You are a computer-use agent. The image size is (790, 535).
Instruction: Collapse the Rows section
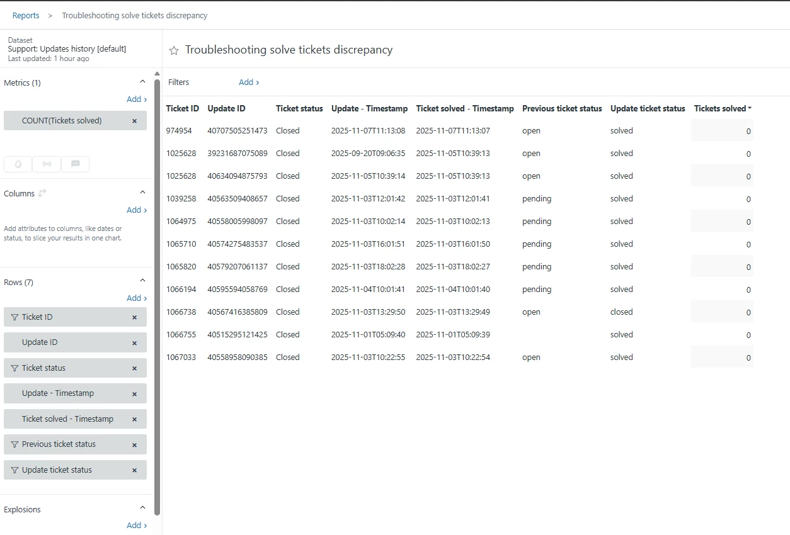(142, 280)
